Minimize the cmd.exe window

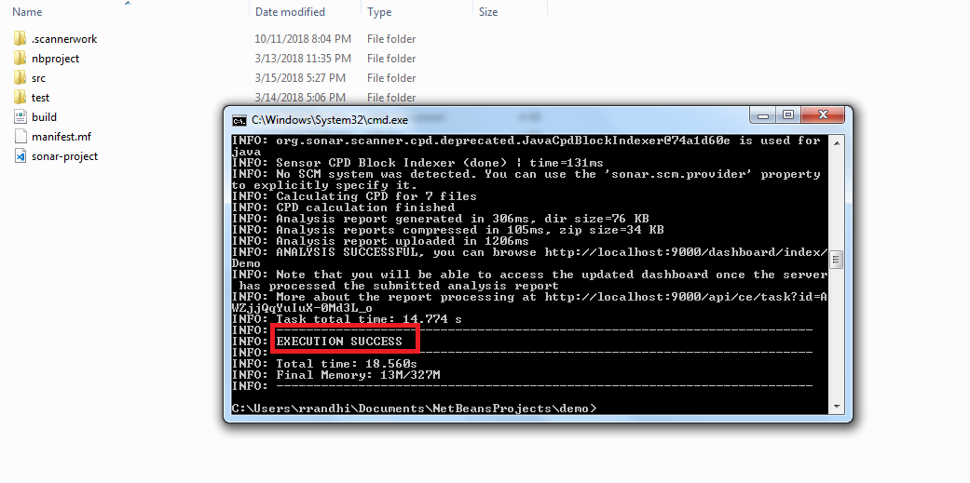pos(764,115)
